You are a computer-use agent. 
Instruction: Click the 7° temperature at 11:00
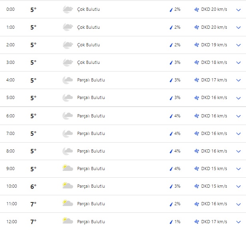33,204
